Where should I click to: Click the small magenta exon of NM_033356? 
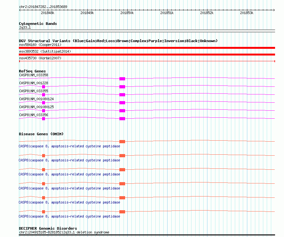pos(44,119)
